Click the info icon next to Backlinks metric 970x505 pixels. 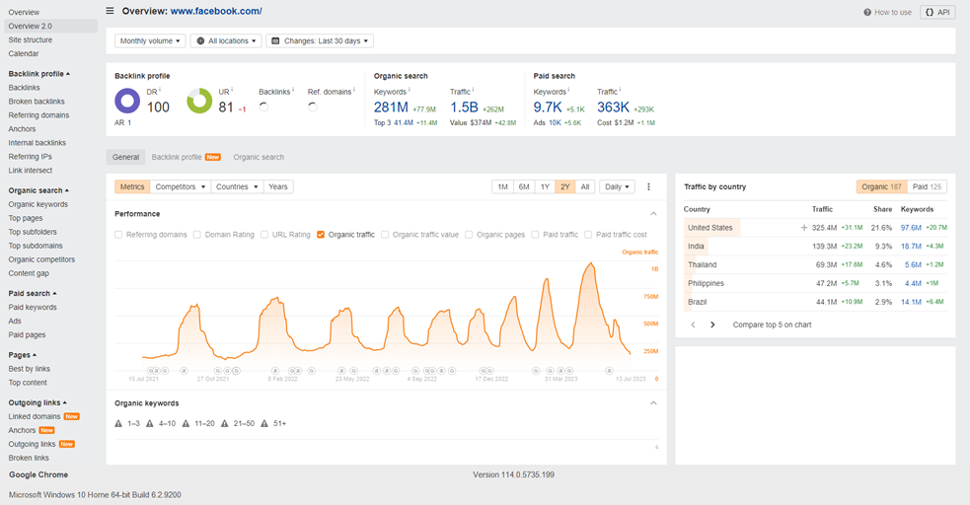293,90
